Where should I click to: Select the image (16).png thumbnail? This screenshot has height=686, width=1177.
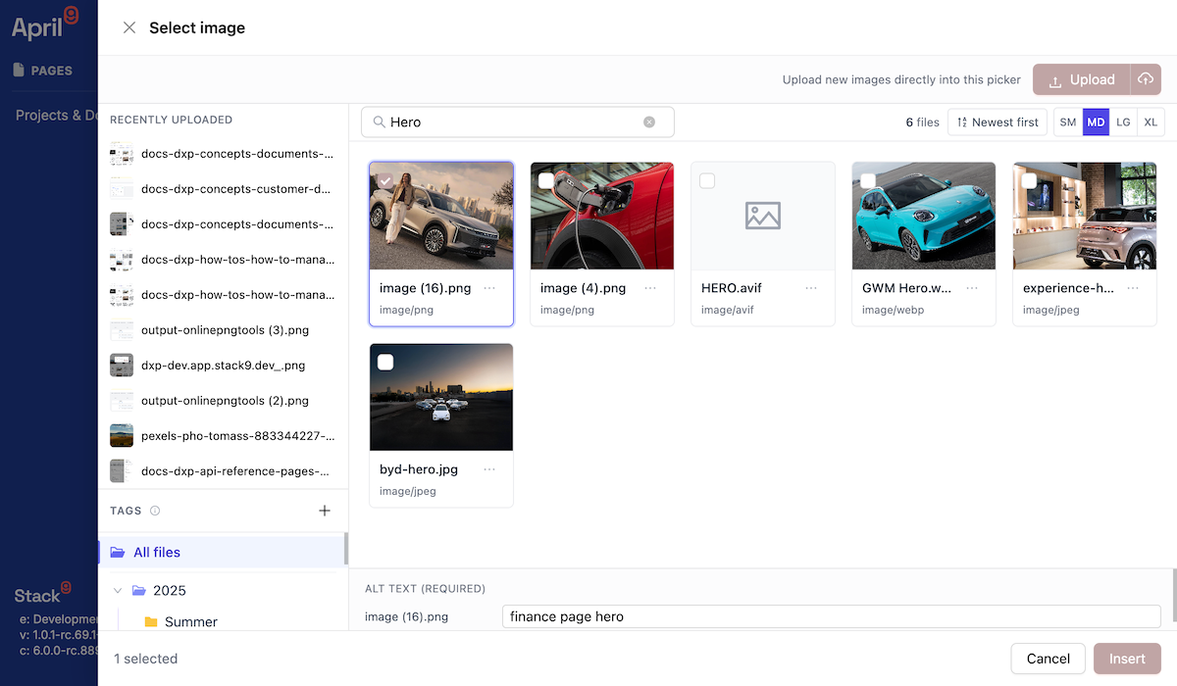tap(441, 216)
